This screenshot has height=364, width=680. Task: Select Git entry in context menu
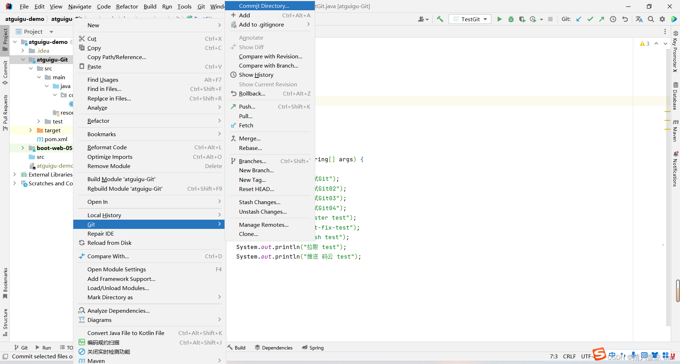[x=149, y=224]
